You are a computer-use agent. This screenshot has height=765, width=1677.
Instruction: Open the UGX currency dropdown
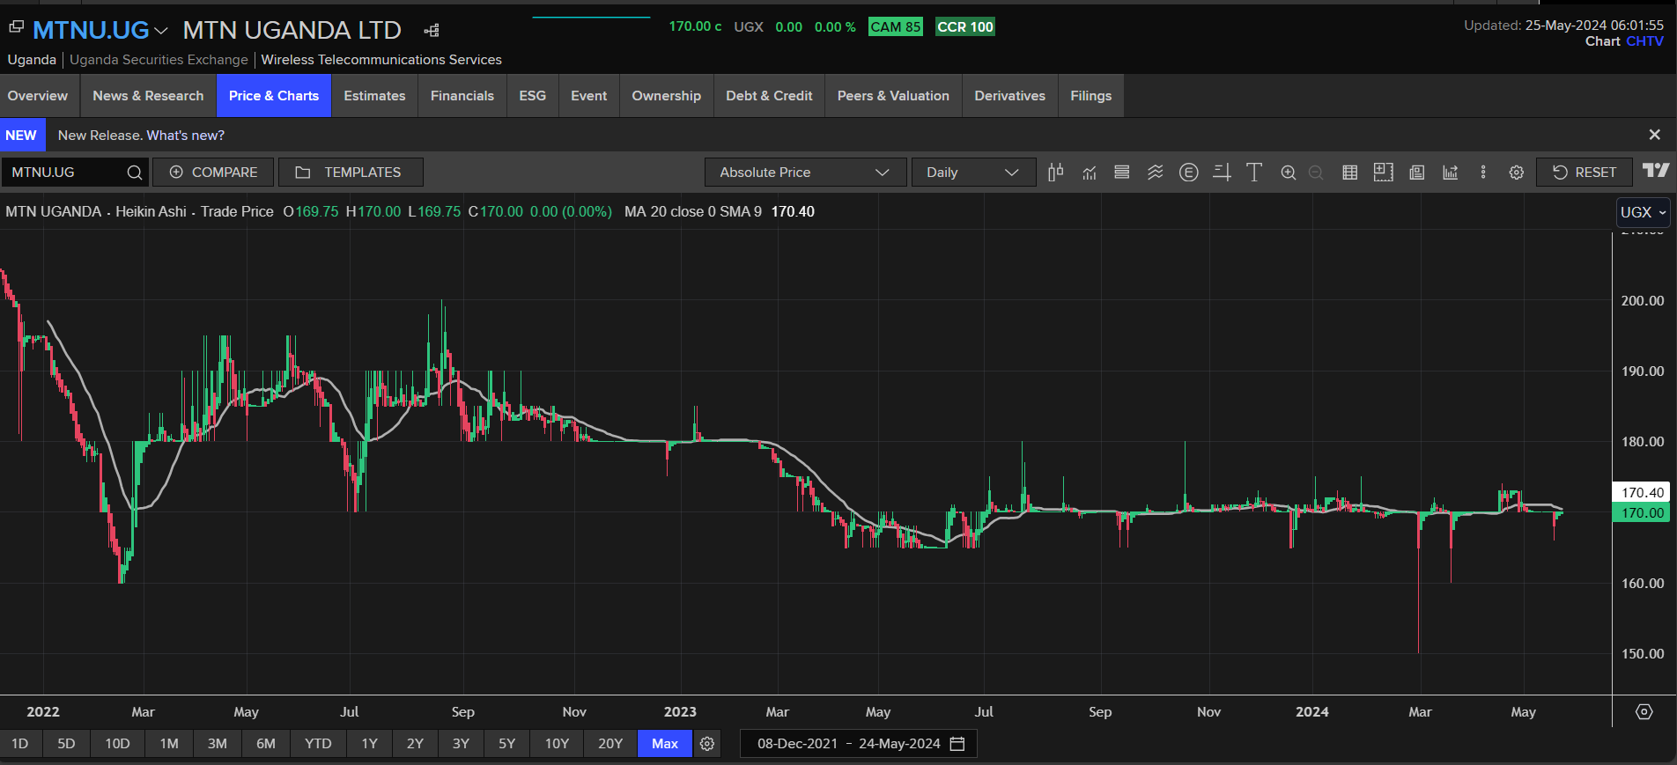[1643, 212]
